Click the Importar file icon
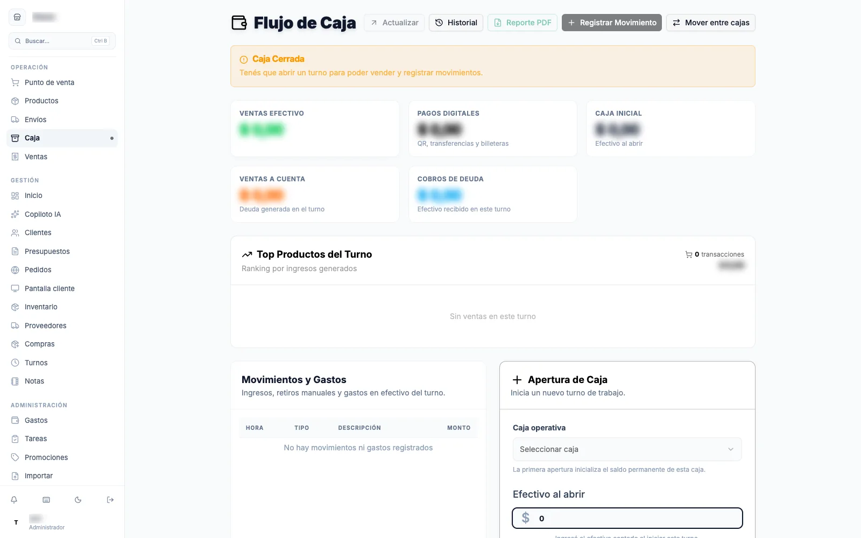861x538 pixels. (15, 476)
